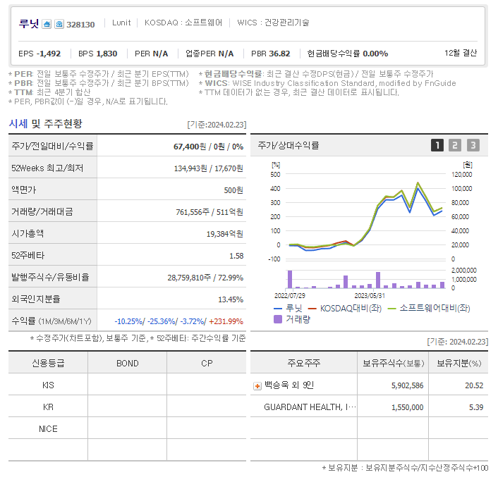This screenshot has width=498, height=489.
Task: Select 761,556주 / 511억원 value
Action: pos(209,212)
